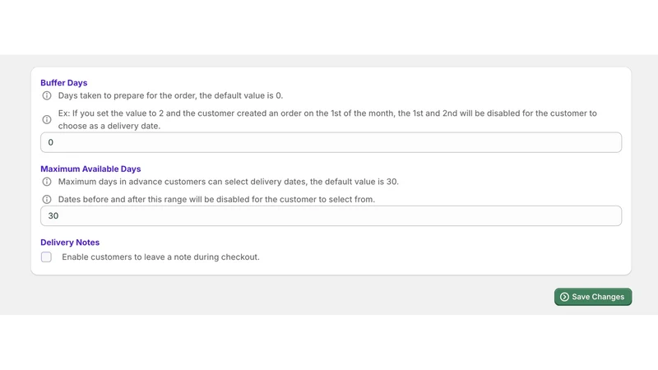658x370 pixels.
Task: Click info icon beside "Days taken to prepare"
Action: click(x=47, y=95)
